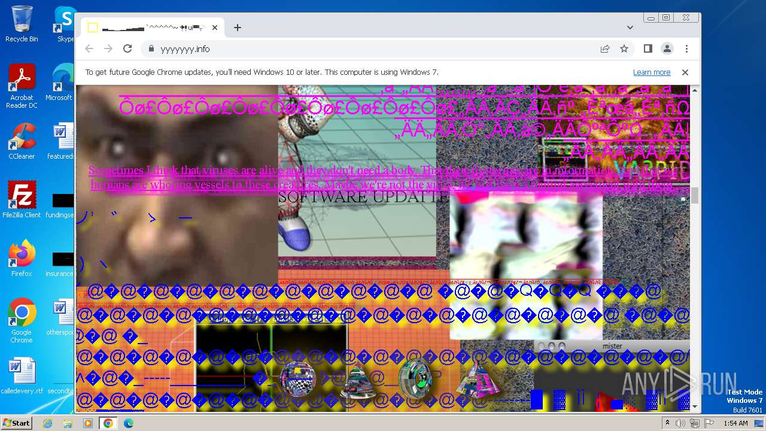The height and width of the screenshot is (431, 766).
Task: Click the glitchy white distorted image
Action: click(526, 265)
